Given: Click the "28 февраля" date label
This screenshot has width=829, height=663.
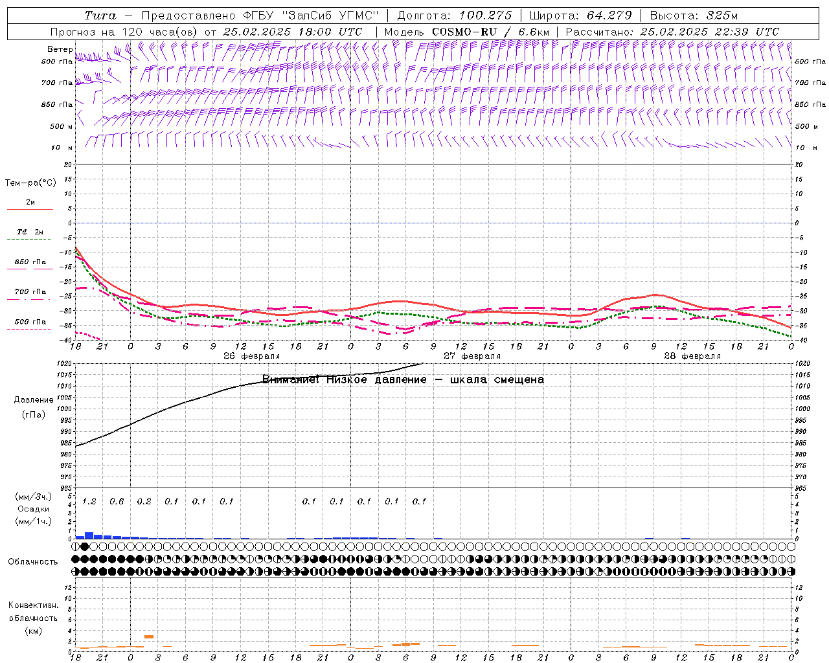Looking at the screenshot, I should click(692, 356).
